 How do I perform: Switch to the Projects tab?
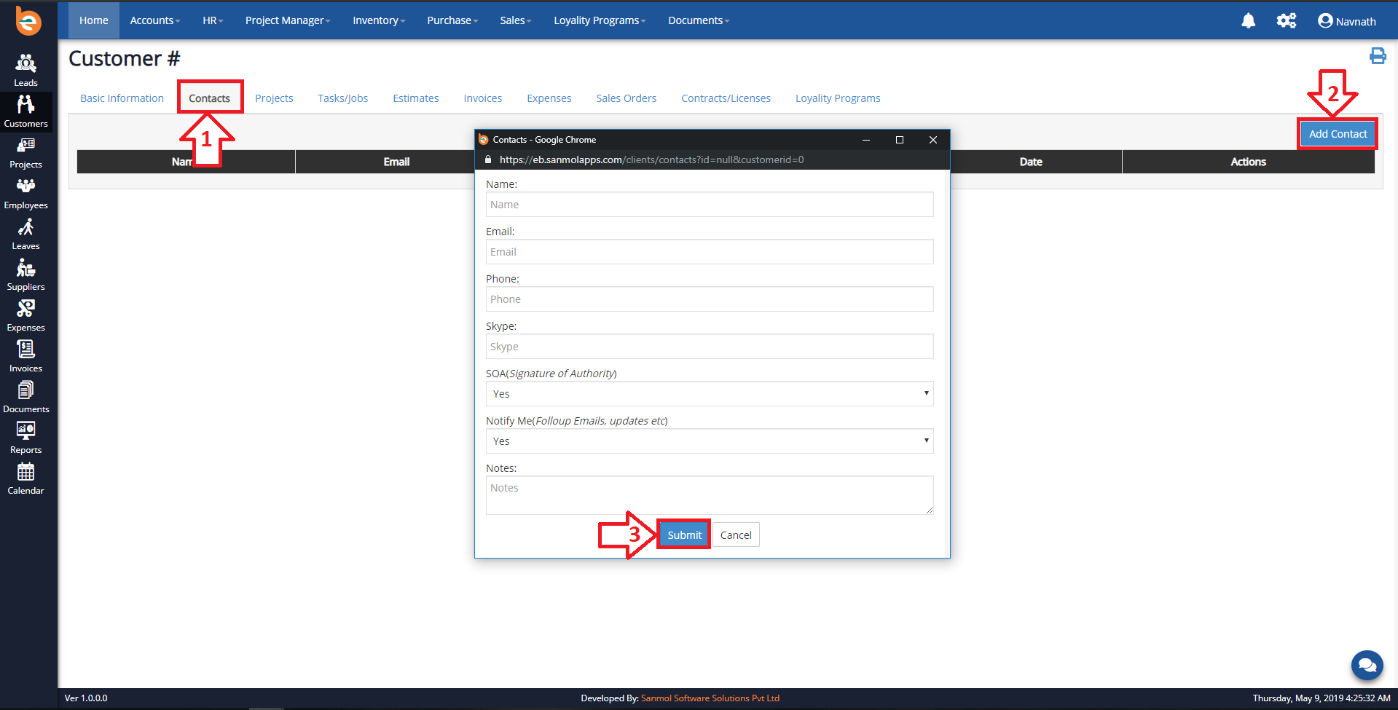(274, 98)
